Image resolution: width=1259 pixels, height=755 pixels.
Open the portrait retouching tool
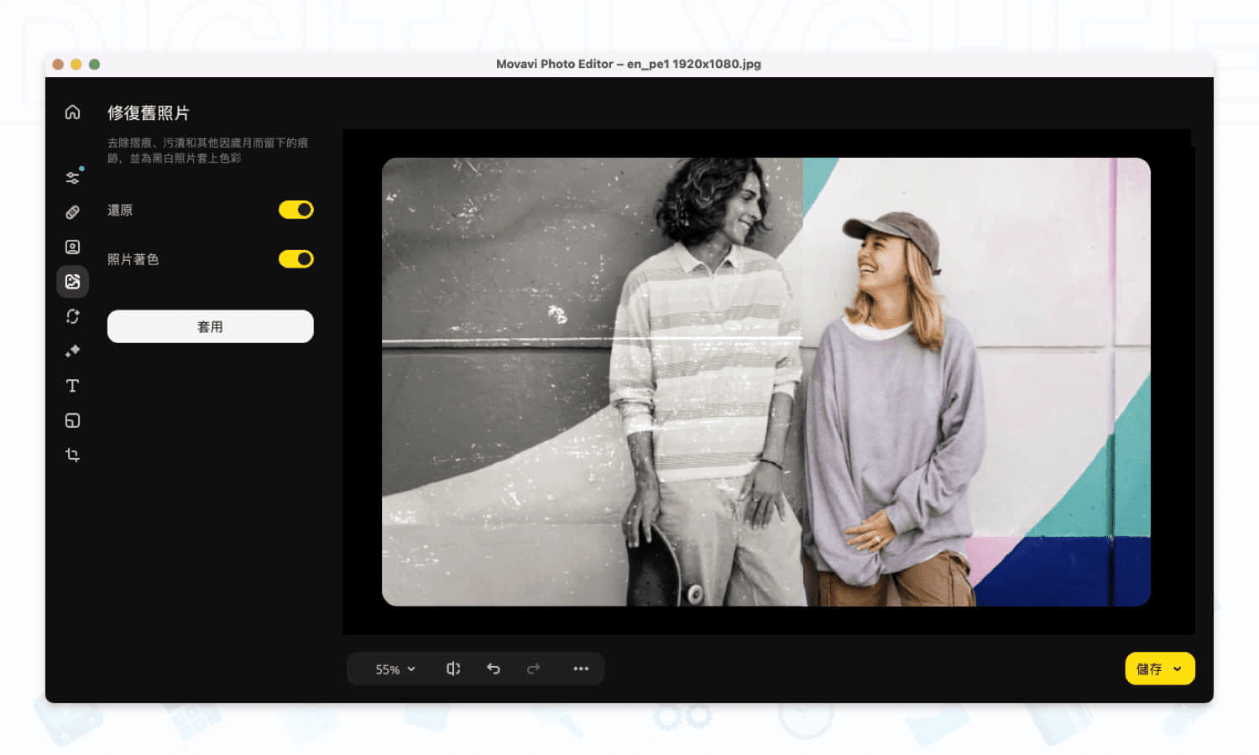point(72,246)
